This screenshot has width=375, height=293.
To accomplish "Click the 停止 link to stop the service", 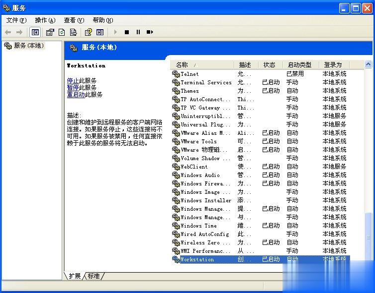I will tap(73, 81).
